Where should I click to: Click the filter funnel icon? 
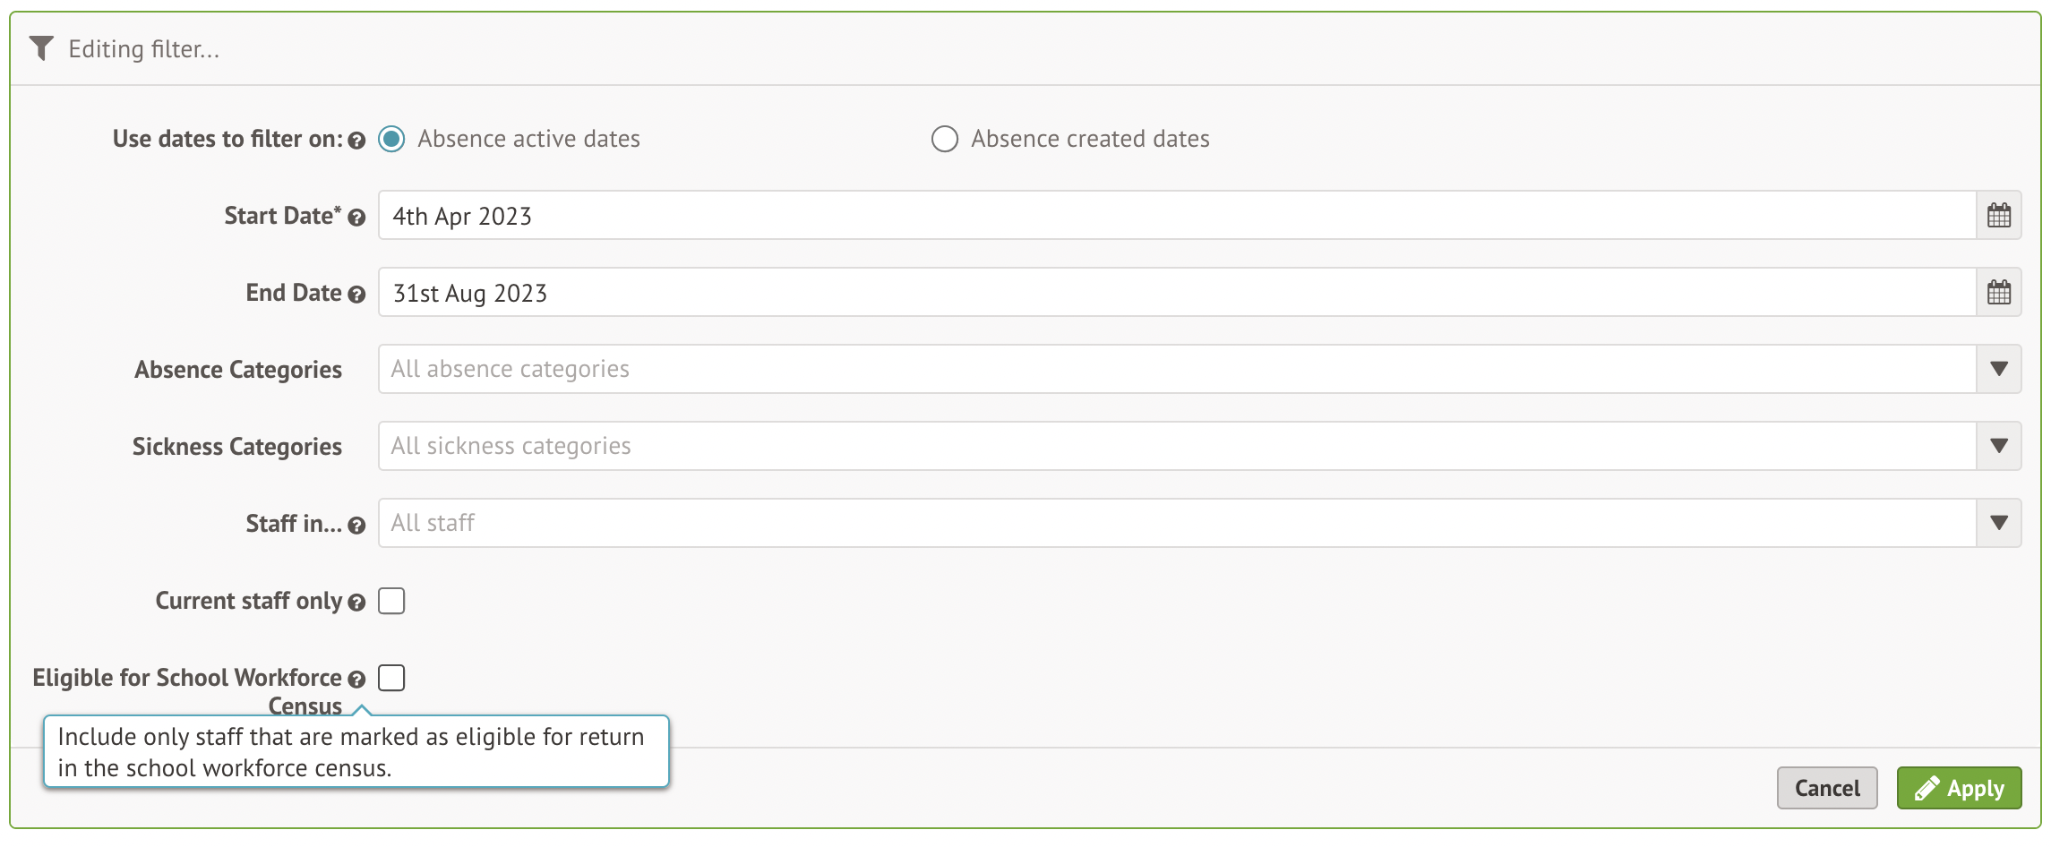pyautogui.click(x=41, y=48)
